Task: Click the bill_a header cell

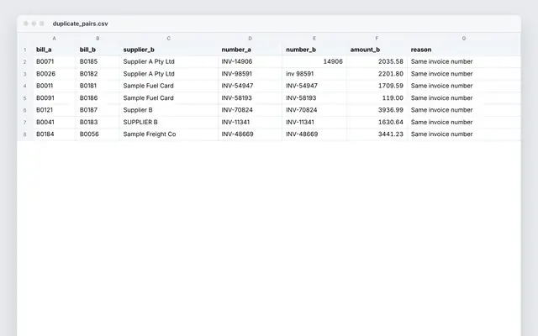Action: (x=55, y=50)
